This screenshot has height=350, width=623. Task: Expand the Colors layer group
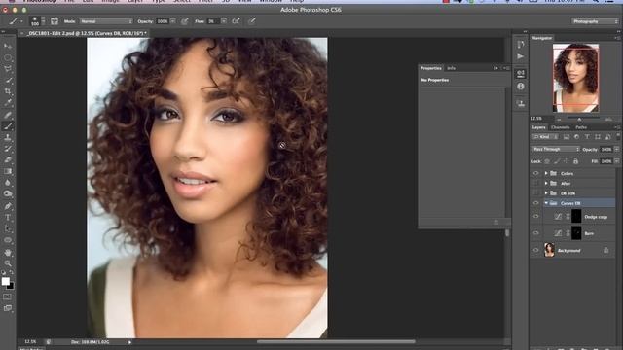546,173
